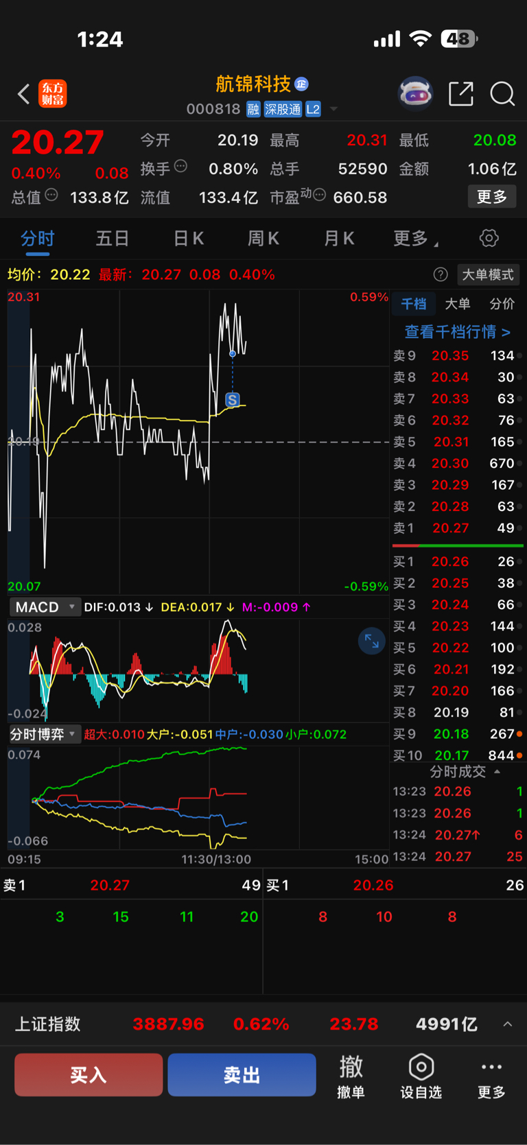Screen dimensions: 527x1145
Task: Open the 更多 chart period dropdown
Action: click(x=416, y=238)
